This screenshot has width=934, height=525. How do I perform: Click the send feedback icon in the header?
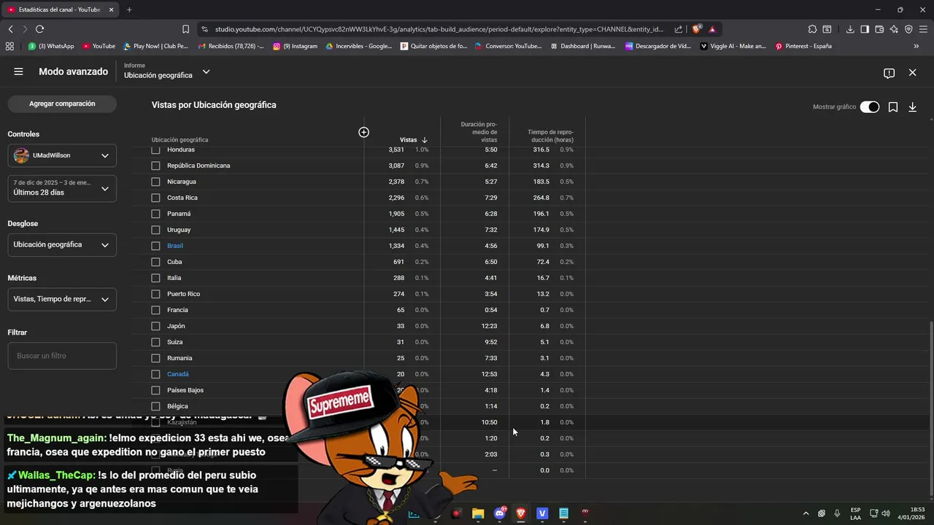(889, 73)
